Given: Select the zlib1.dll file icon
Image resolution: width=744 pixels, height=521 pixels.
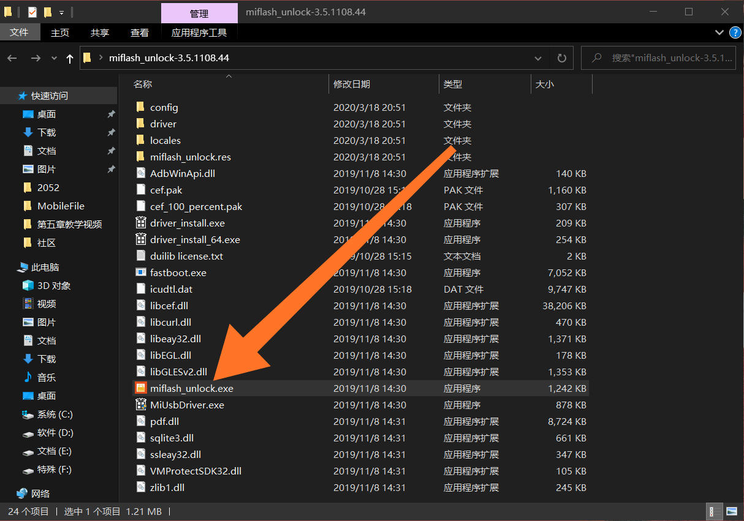Looking at the screenshot, I should click(x=140, y=487).
